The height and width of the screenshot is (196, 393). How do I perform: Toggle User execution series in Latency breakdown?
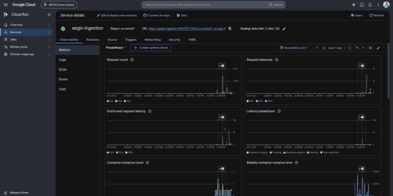click(330, 153)
